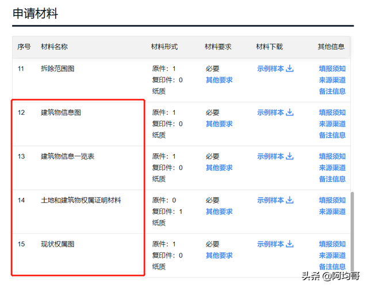Open 示例样本 link for 现状权属图
The image size is (368, 289).
[271, 244]
